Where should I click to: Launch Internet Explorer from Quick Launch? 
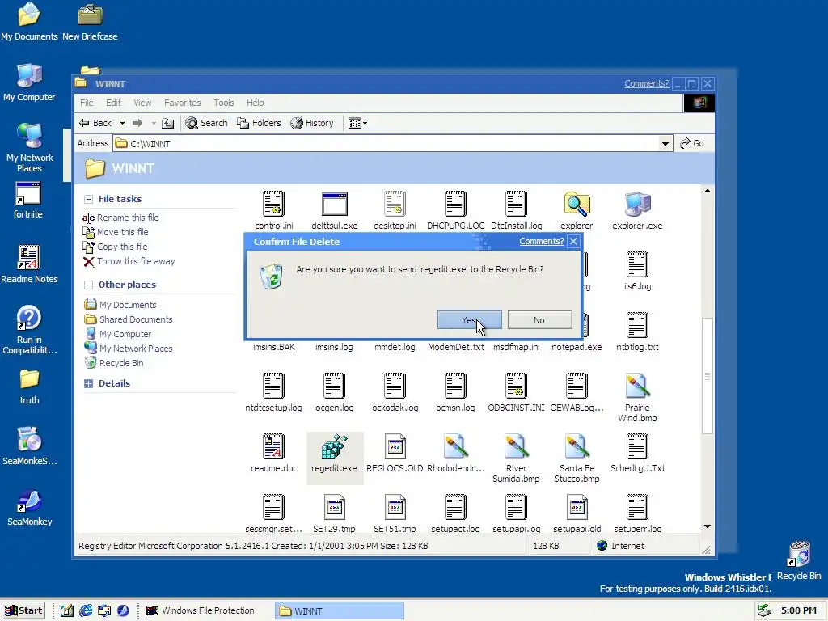coord(86,610)
